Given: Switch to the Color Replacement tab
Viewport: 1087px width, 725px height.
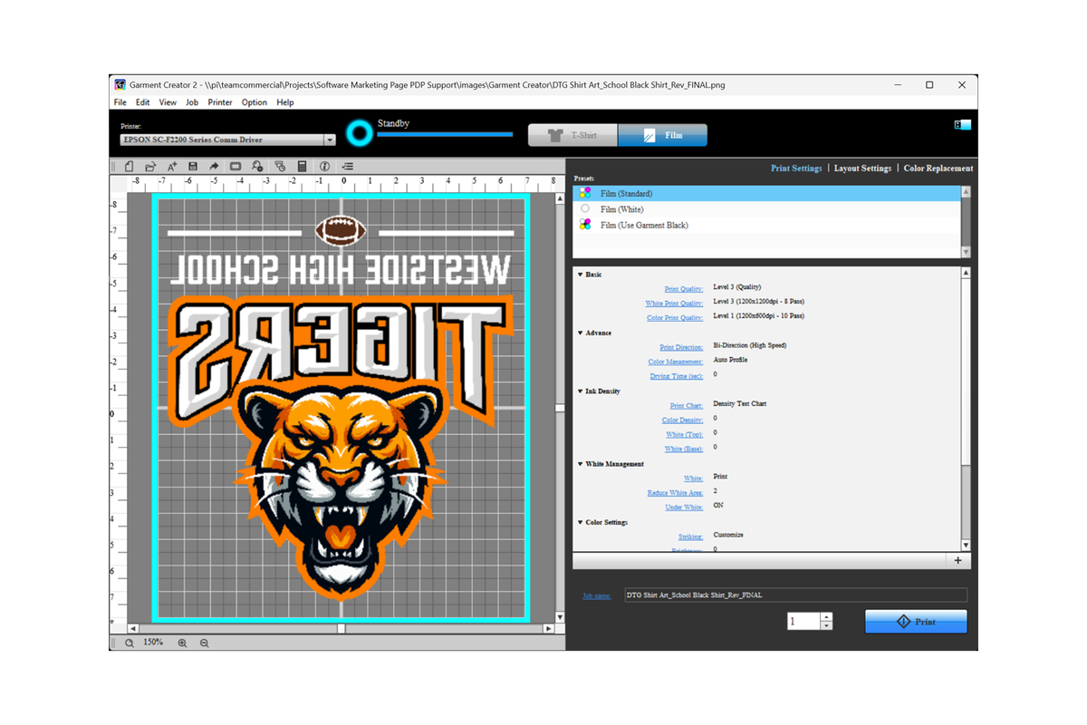Looking at the screenshot, I should (938, 168).
